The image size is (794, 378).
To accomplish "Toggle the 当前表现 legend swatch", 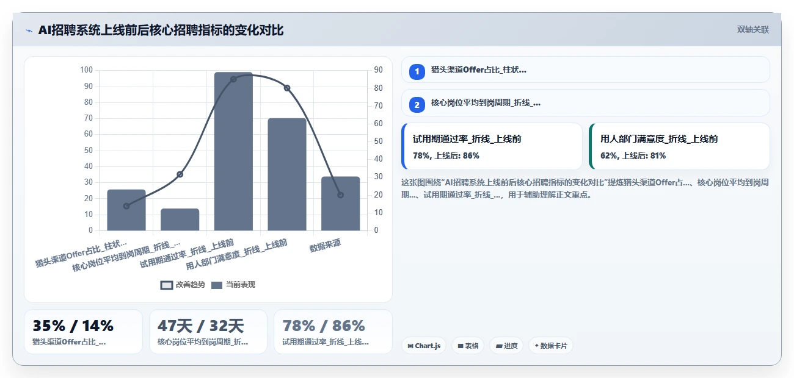I will click(217, 285).
